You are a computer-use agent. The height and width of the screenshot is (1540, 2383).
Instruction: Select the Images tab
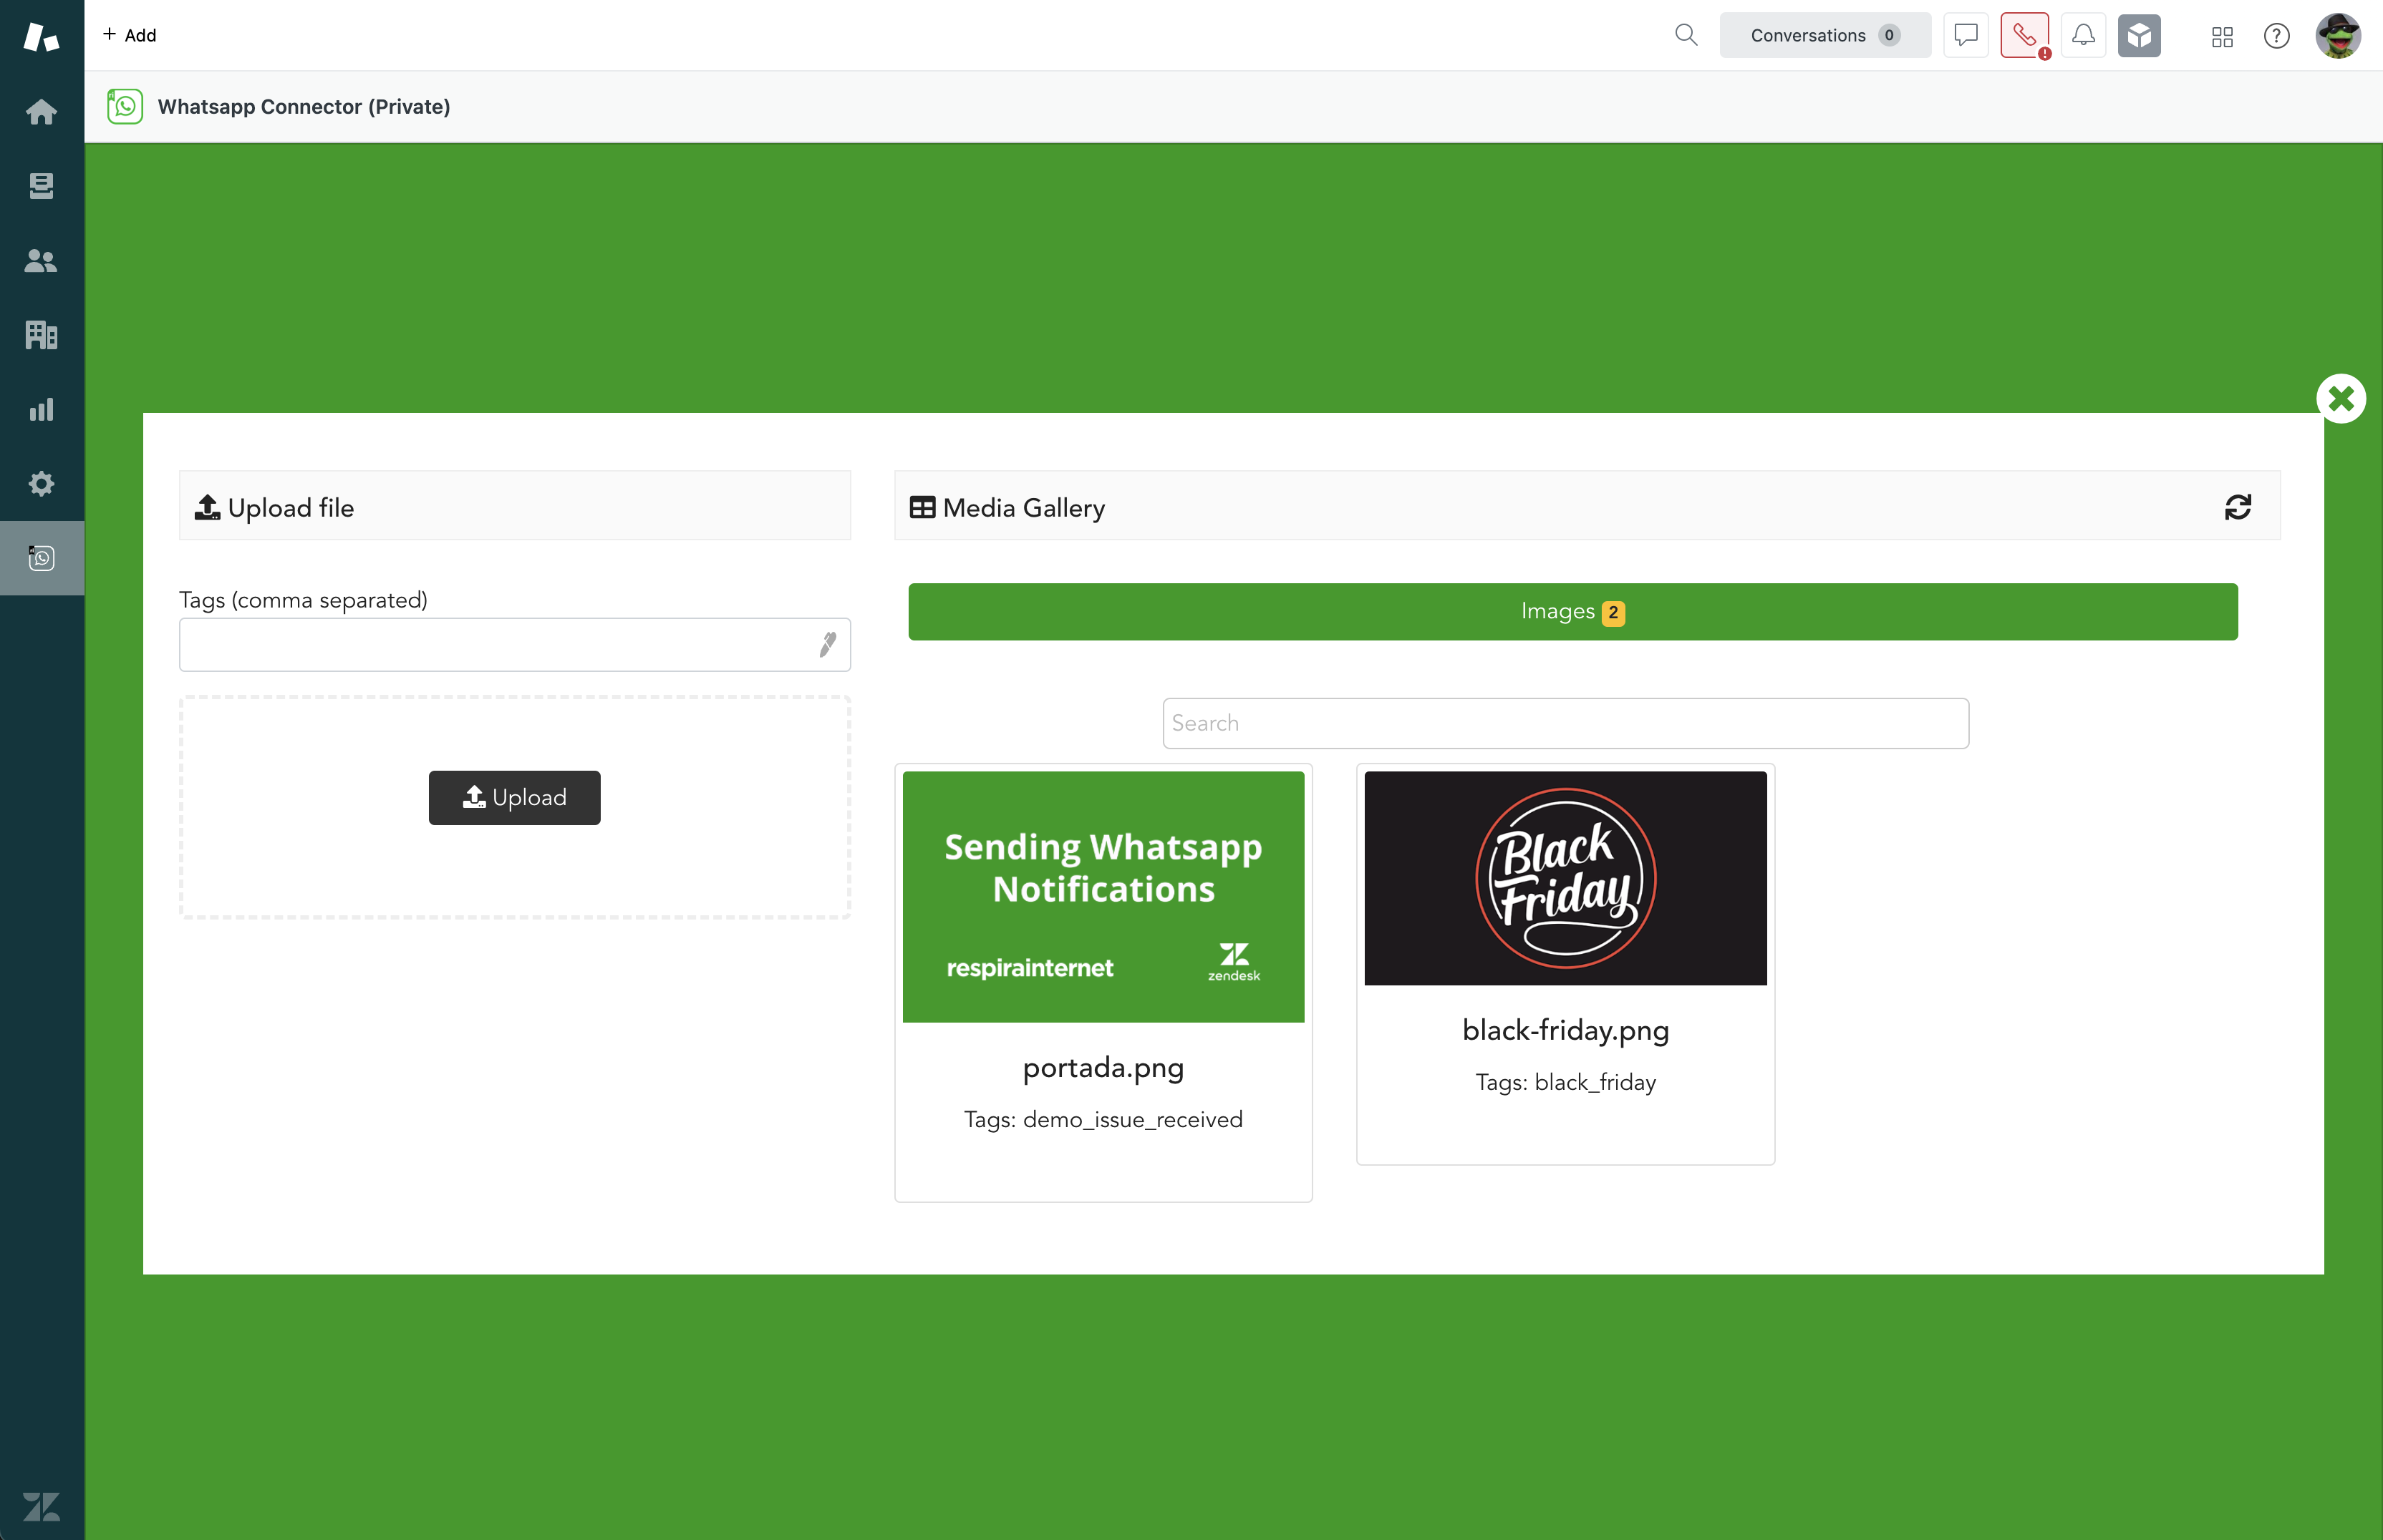point(1572,611)
